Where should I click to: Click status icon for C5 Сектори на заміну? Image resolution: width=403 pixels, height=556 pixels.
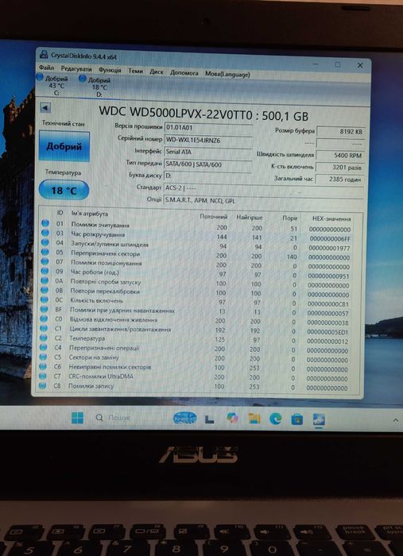click(43, 357)
